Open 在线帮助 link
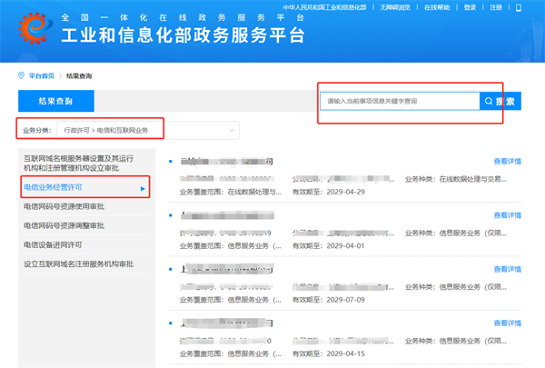The image size is (545, 368). point(437,7)
